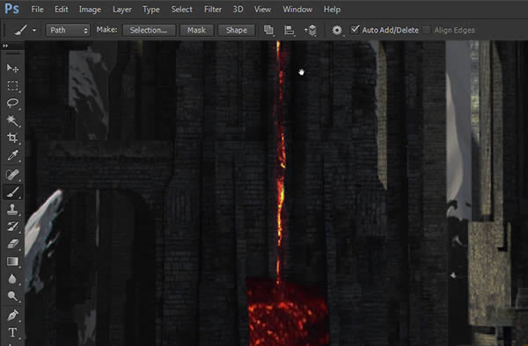The height and width of the screenshot is (346, 528).
Task: Open Path alignment icon in options bar
Action: (289, 30)
